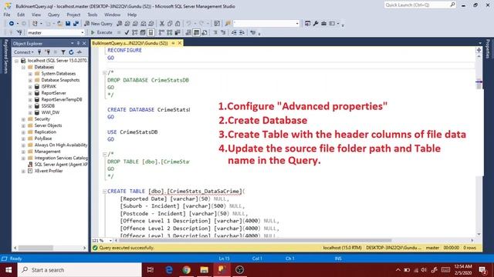The height and width of the screenshot is (277, 494).
Task: Pin the Object Explorer panel
Action: (x=78, y=43)
